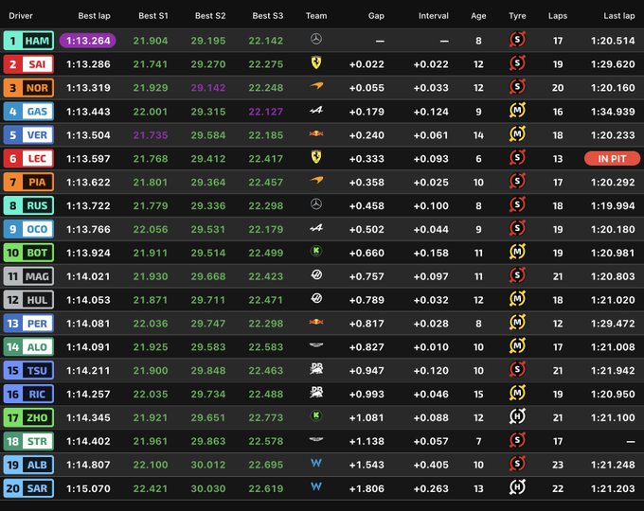The image size is (644, 511).
Task: Click the +1.806 gap value
Action: 367,488
